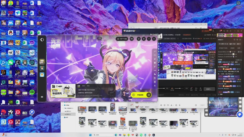Switch to the 公告 tab in launcher news panel
The height and width of the screenshot is (137, 244).
coord(79,86)
